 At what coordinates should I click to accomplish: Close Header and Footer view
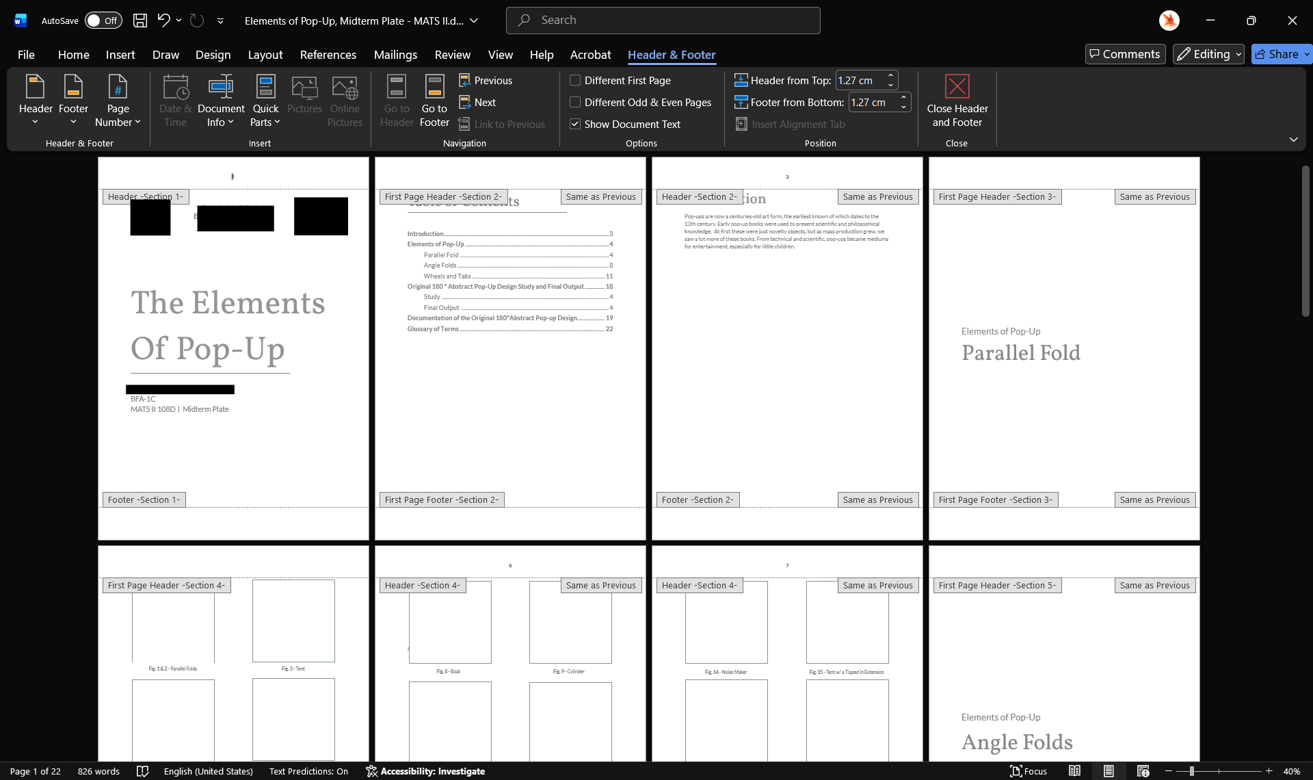(957, 101)
